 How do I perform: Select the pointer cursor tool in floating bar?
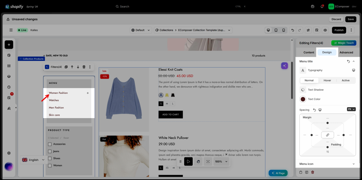click(x=188, y=162)
